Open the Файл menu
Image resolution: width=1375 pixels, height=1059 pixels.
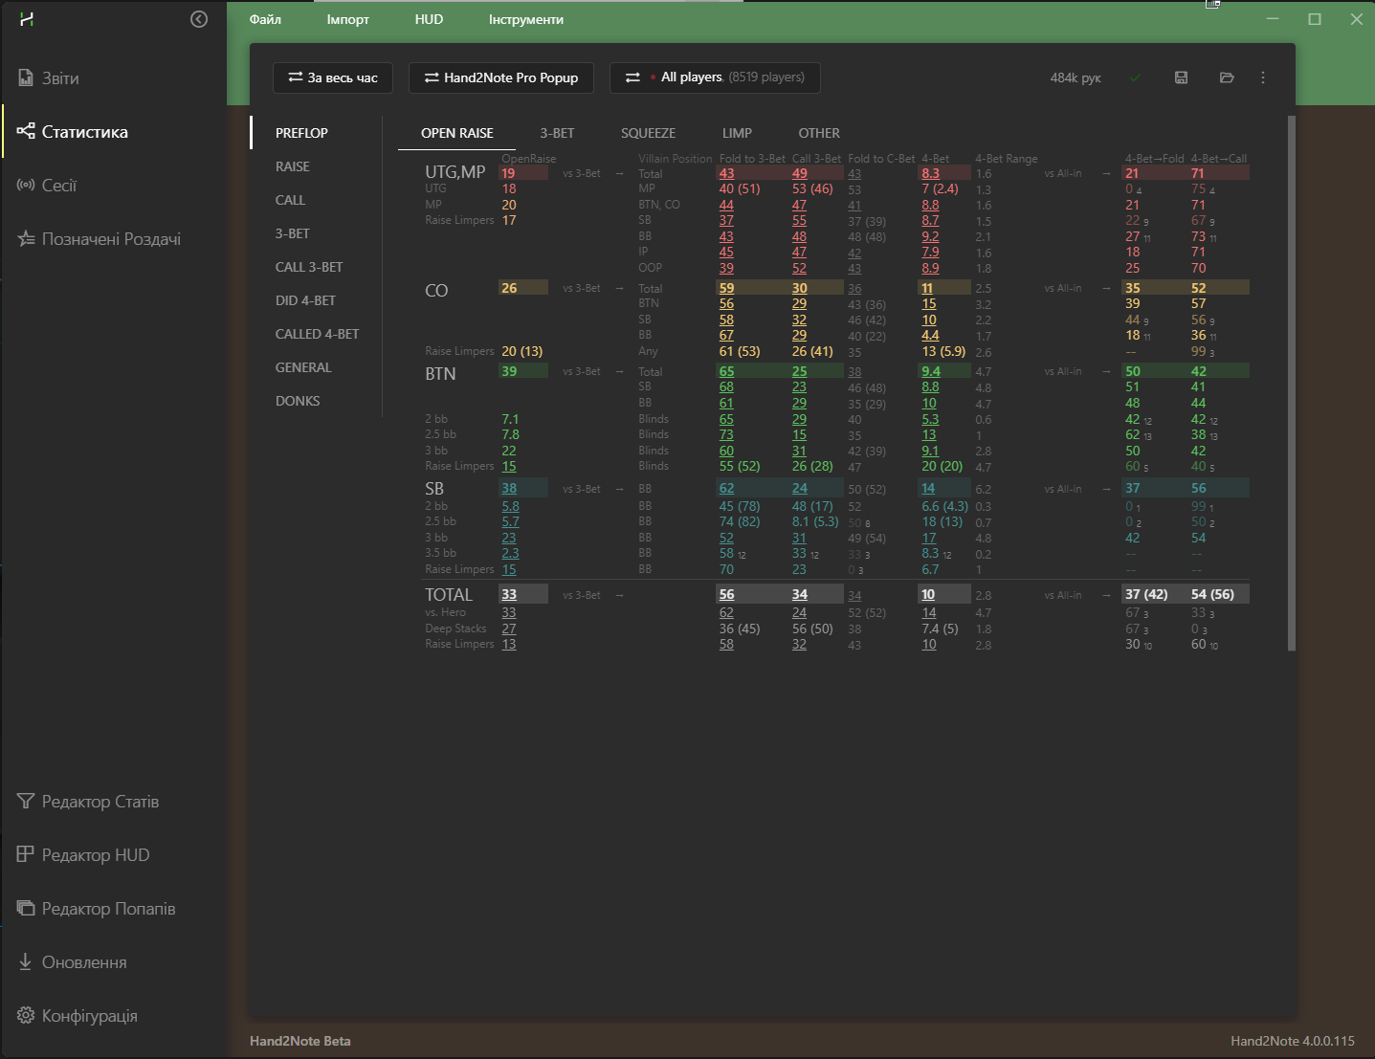coord(265,19)
